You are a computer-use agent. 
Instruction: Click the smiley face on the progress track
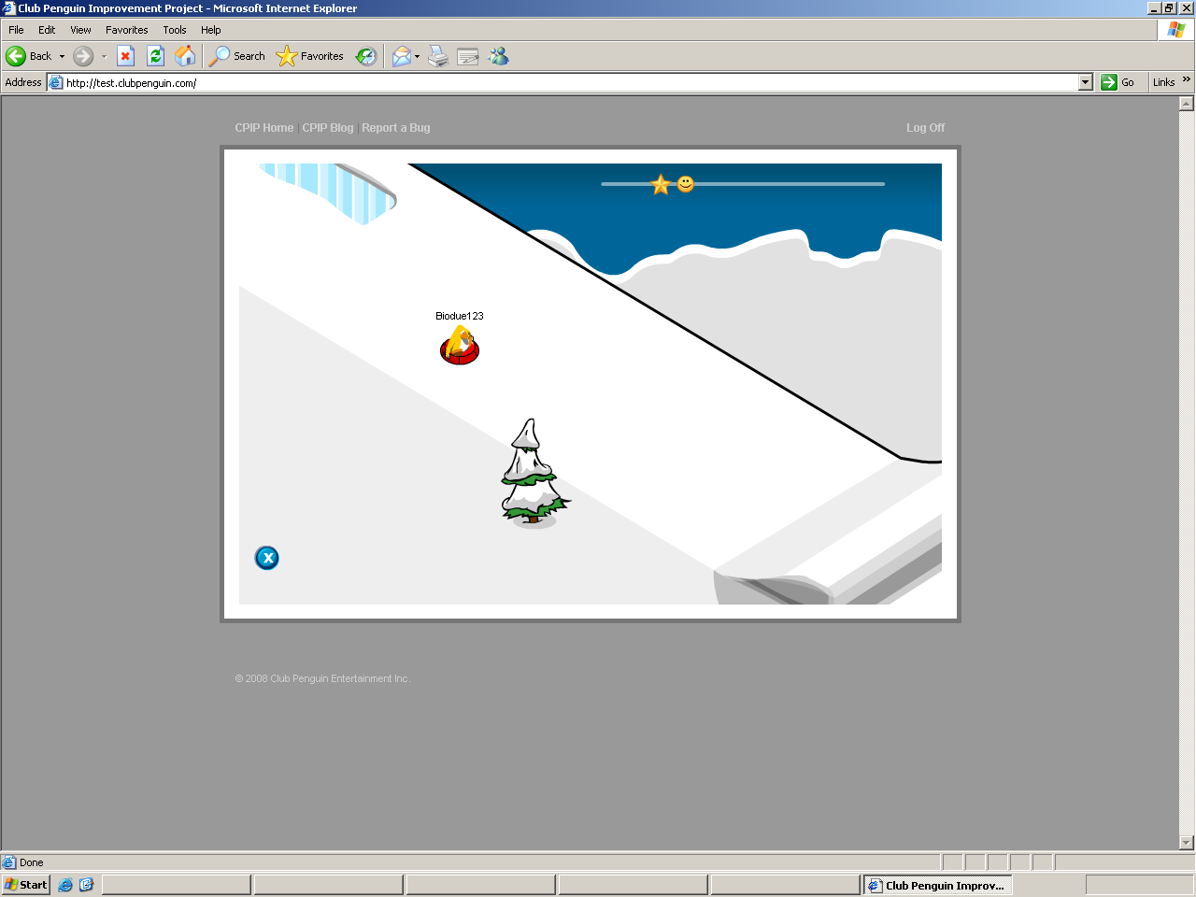[686, 183]
